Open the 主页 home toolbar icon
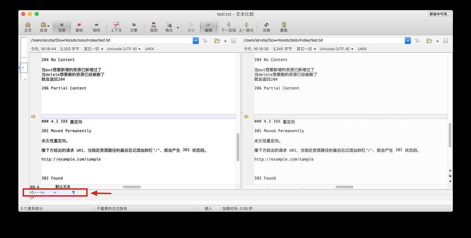The width and height of the screenshot is (471, 238). point(28,27)
